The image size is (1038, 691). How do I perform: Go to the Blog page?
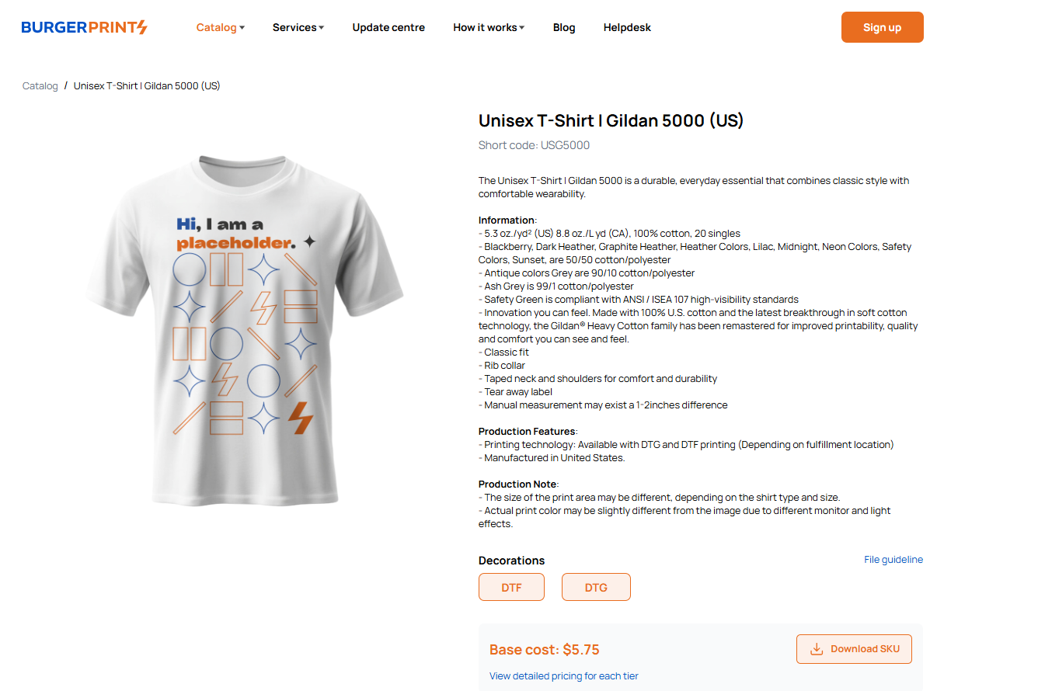(x=564, y=27)
